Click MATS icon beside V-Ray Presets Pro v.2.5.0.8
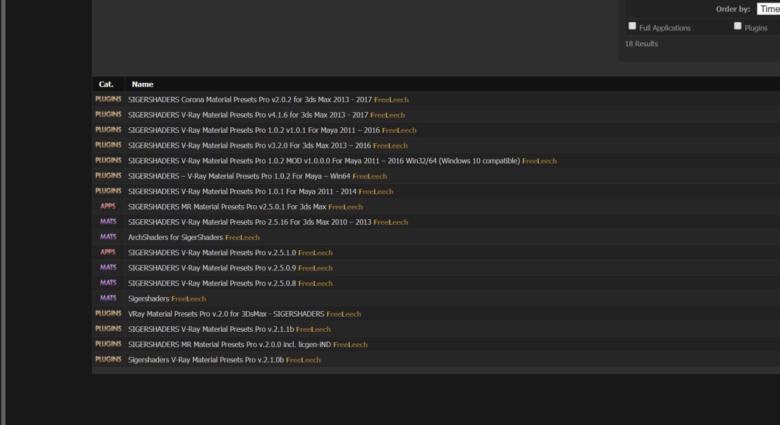 click(x=108, y=283)
